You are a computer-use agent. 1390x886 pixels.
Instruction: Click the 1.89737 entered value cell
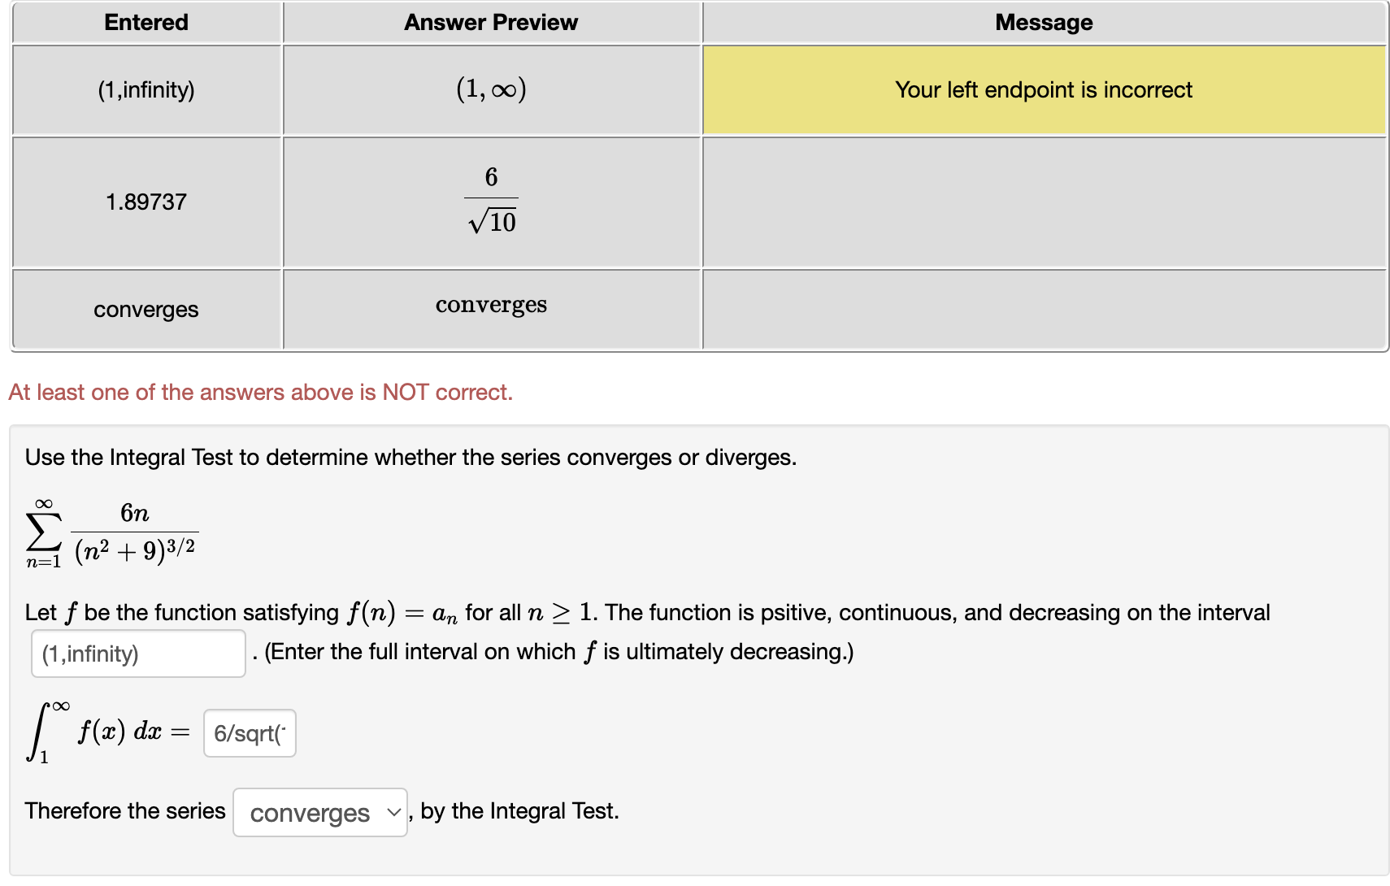146,202
